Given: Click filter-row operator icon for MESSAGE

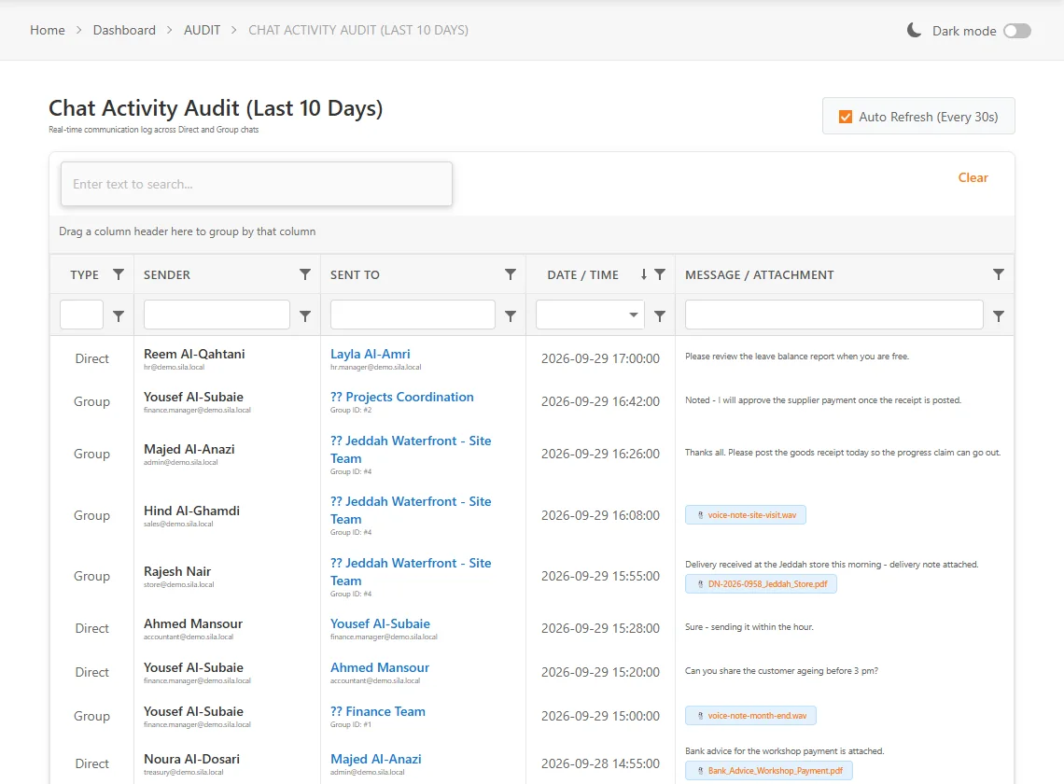Looking at the screenshot, I should tap(998, 315).
